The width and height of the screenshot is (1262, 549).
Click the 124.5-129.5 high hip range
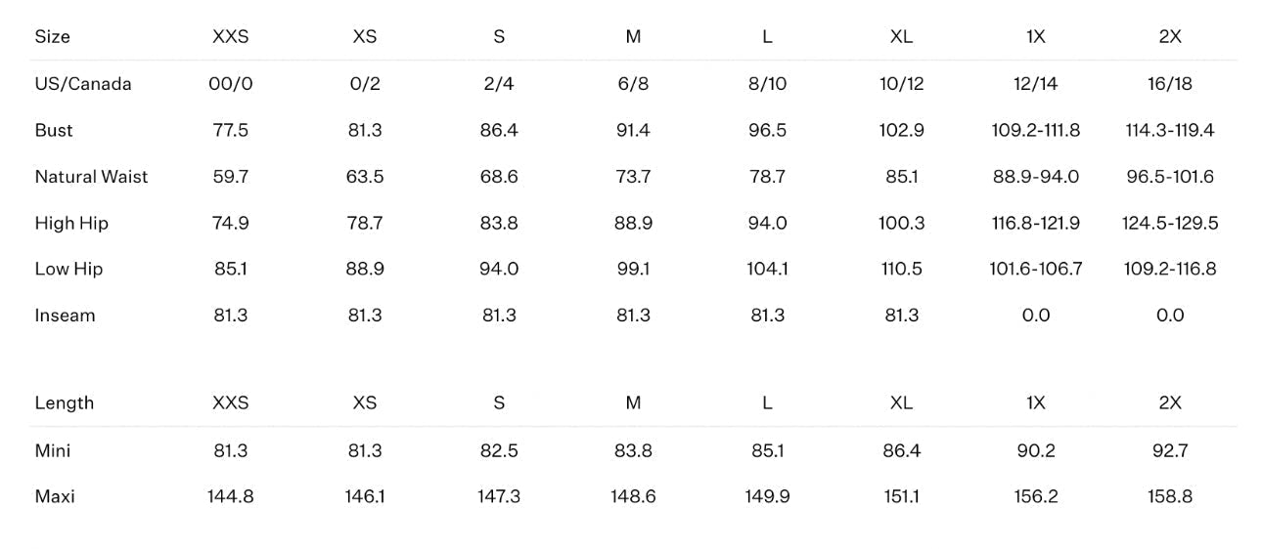tap(1170, 224)
